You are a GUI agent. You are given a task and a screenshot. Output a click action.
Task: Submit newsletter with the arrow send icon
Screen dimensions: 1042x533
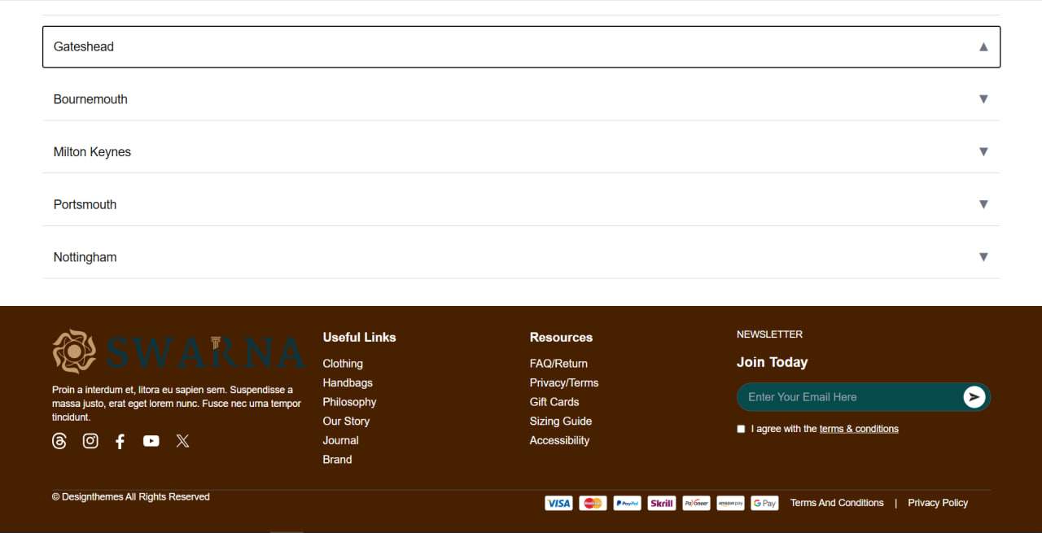pyautogui.click(x=974, y=397)
